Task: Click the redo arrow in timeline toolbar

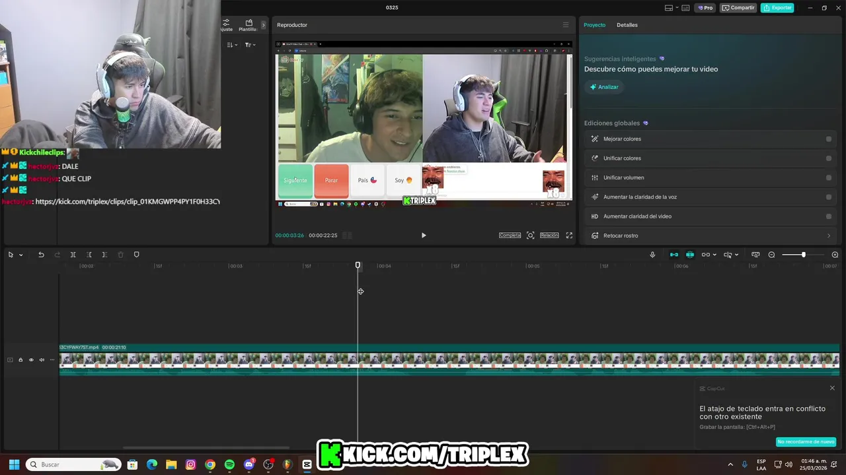Action: (x=57, y=255)
